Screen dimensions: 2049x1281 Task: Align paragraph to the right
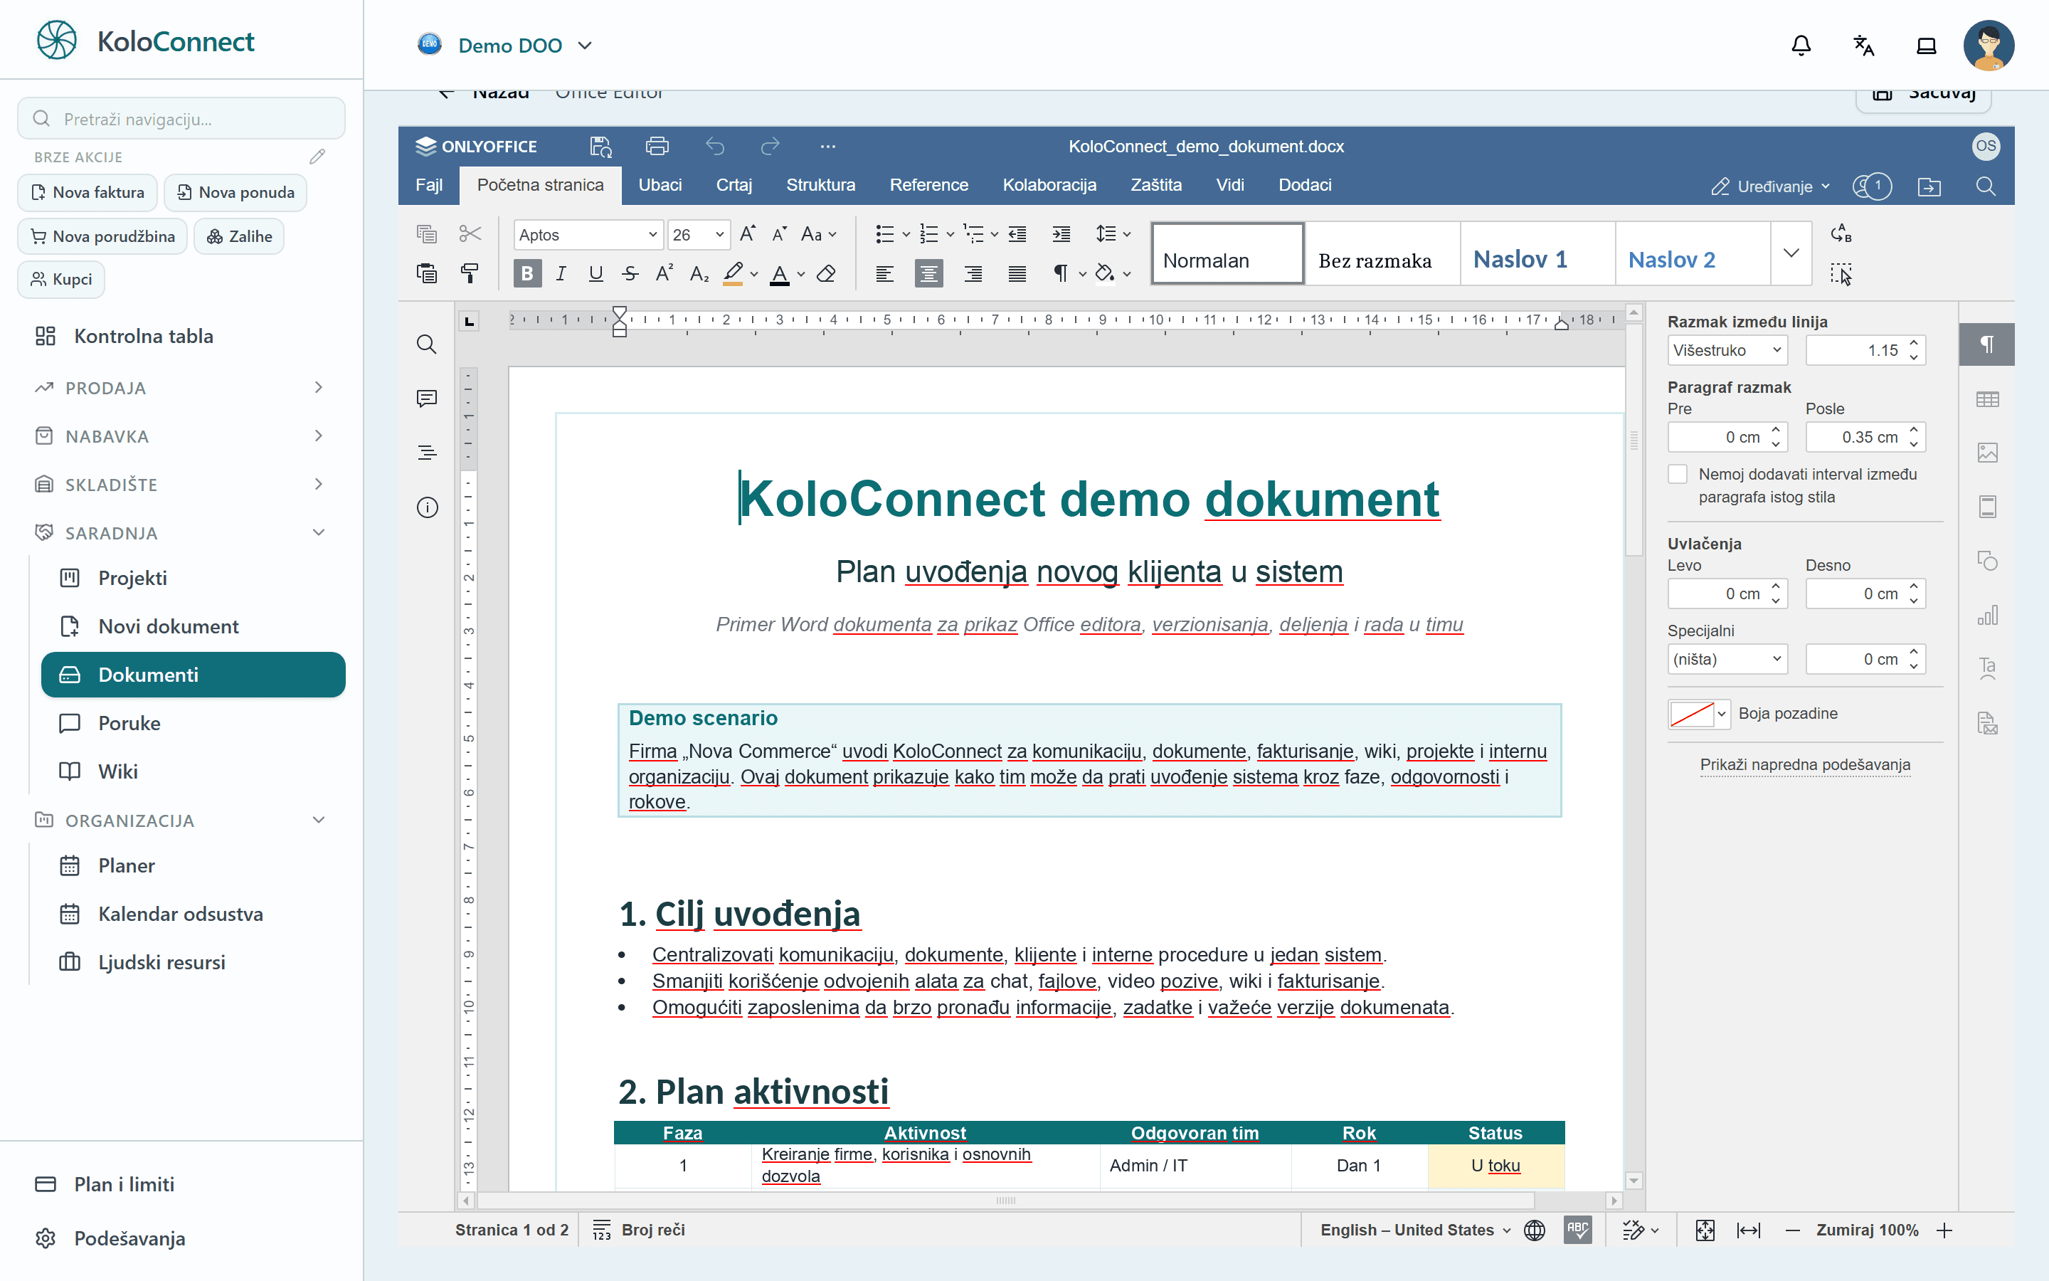974,274
